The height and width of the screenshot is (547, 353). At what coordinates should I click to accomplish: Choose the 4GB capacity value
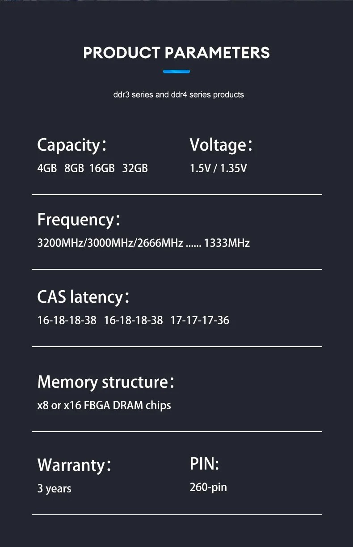pos(47,169)
